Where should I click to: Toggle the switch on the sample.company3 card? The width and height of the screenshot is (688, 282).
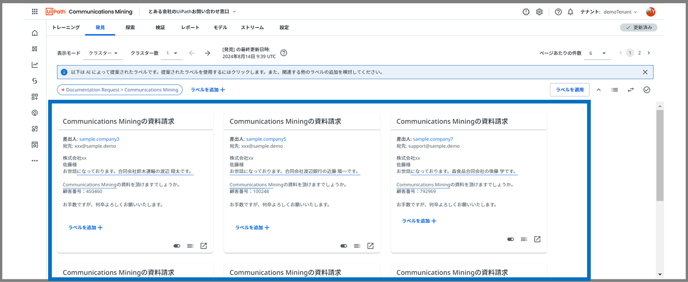177,246
